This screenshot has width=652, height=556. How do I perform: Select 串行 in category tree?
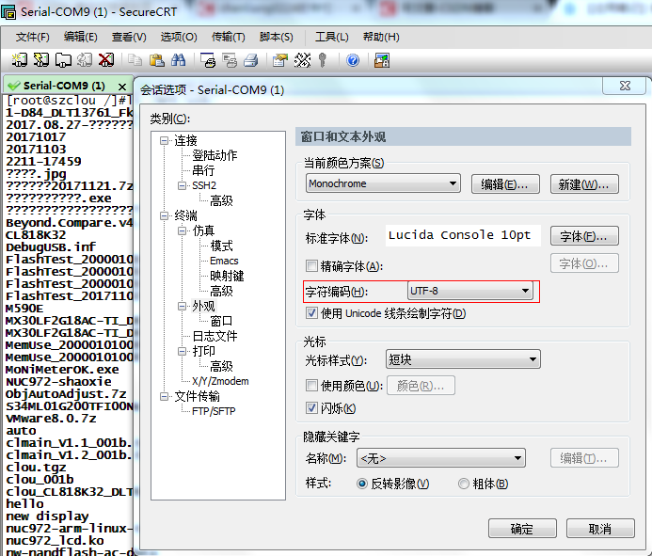[x=203, y=170]
